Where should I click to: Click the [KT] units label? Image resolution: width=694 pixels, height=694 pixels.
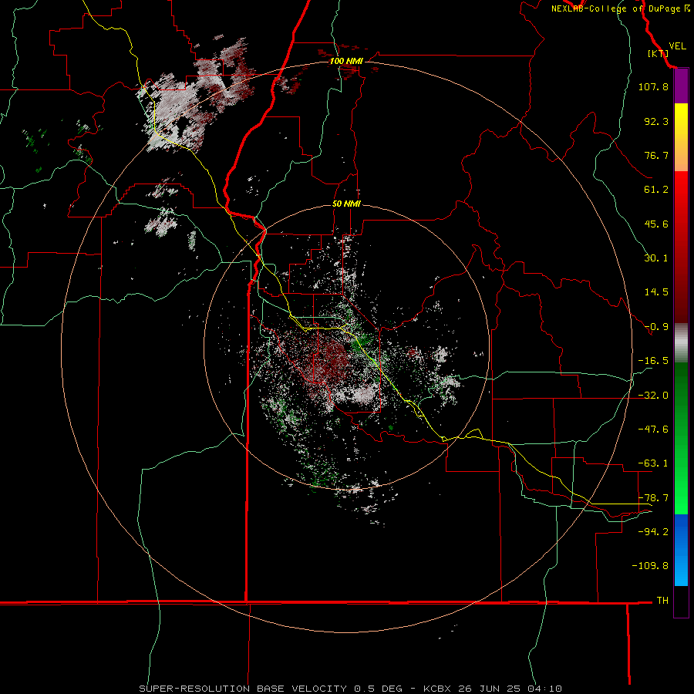coord(659,53)
